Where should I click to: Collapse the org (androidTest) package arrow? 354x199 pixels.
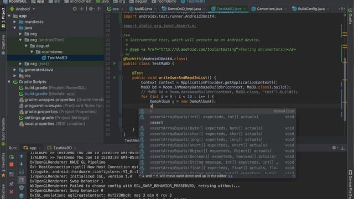click(20, 40)
